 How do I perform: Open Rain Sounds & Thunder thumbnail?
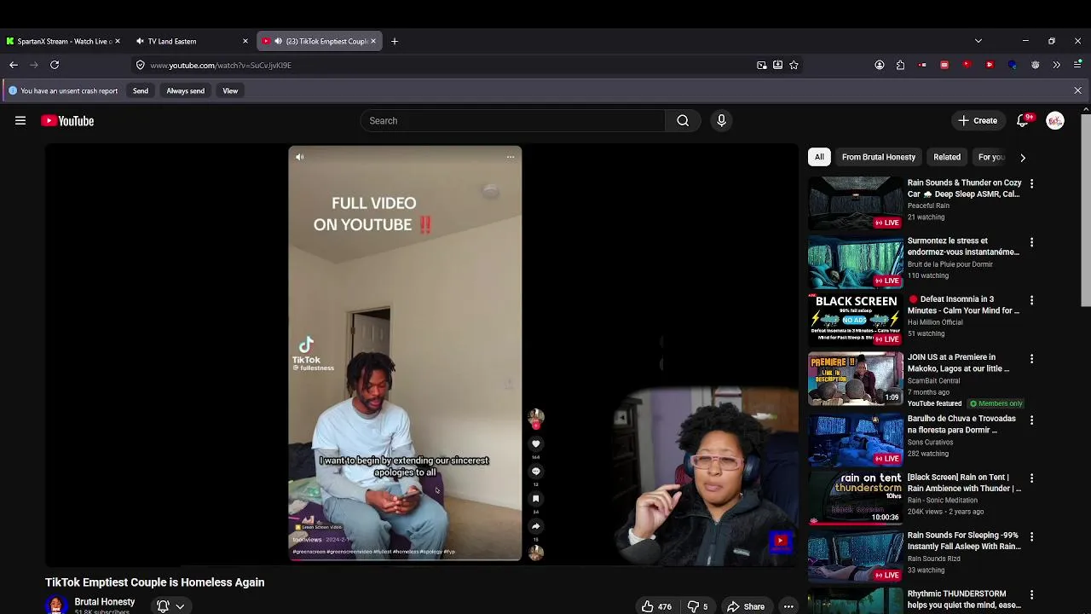(x=855, y=203)
